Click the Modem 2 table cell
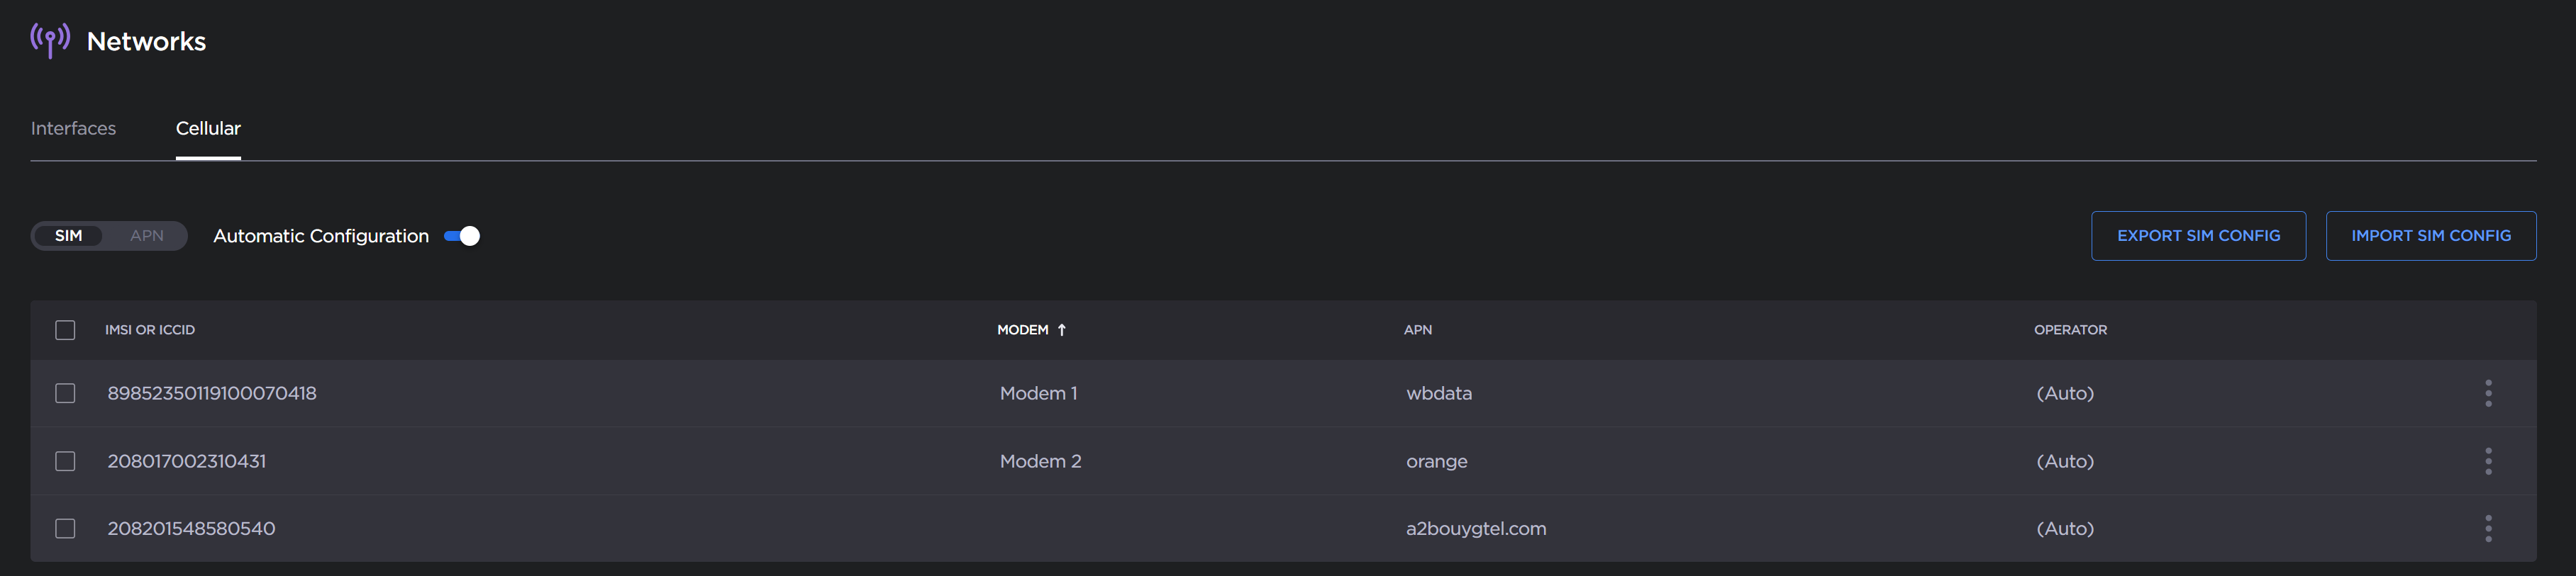2576x576 pixels. coord(1040,461)
